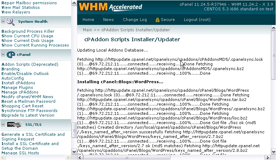Open the Change Log menu item
This screenshot has height=160, width=276.
[135, 20]
